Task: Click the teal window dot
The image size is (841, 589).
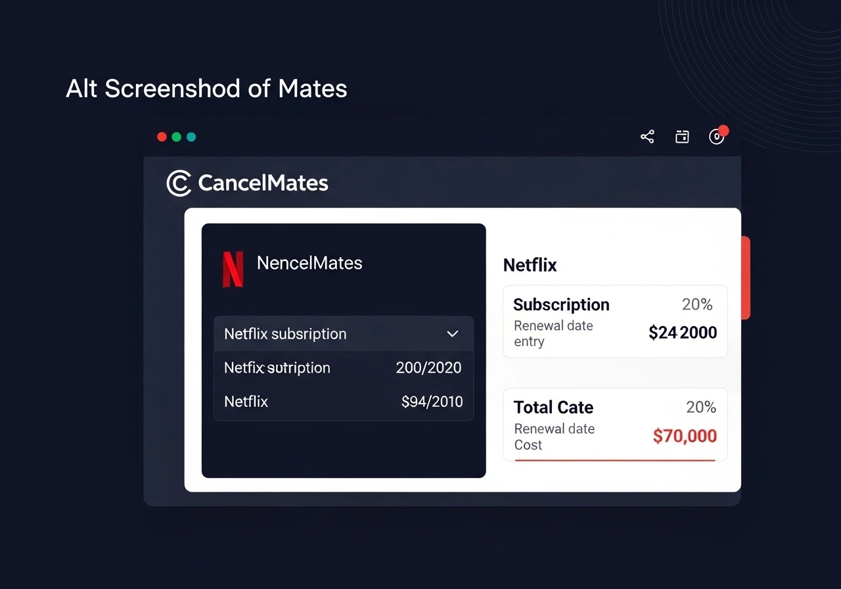Action: (x=191, y=137)
